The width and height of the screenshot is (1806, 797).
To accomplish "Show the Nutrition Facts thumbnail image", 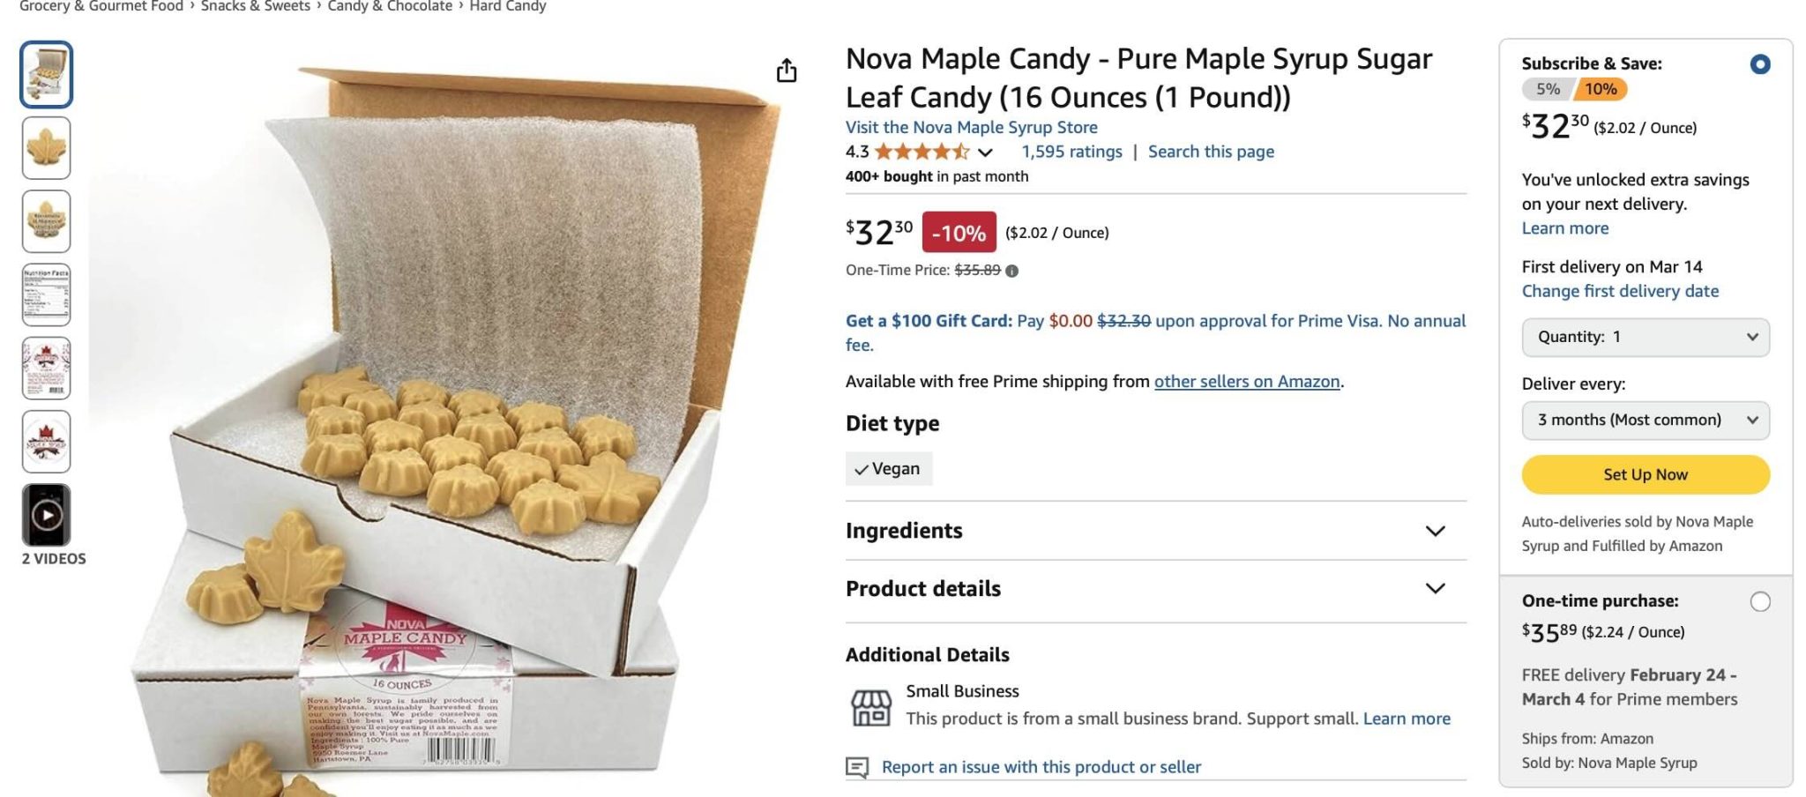I will pyautogui.click(x=47, y=294).
